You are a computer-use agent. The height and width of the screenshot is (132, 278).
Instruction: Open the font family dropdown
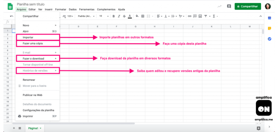[86, 16]
